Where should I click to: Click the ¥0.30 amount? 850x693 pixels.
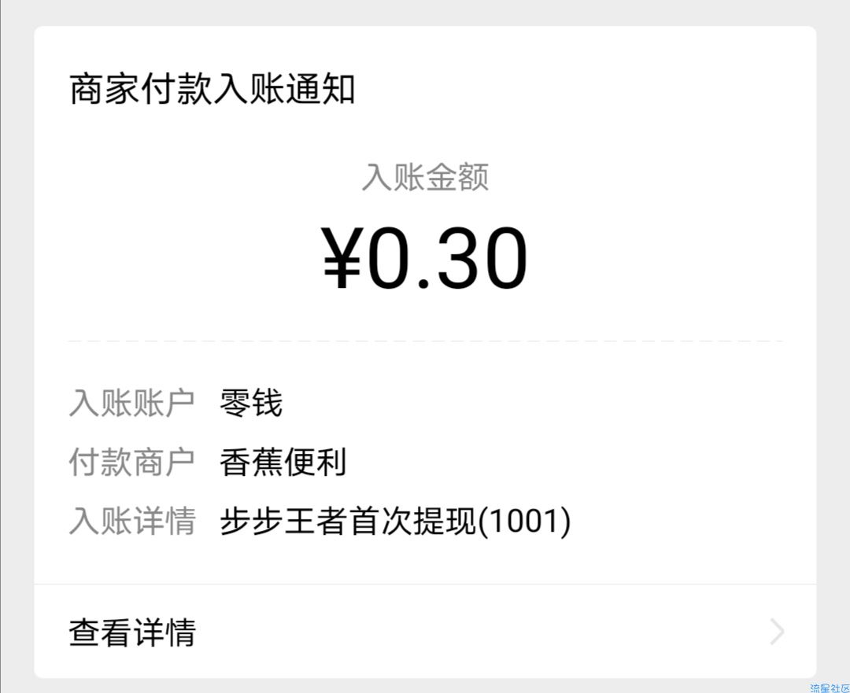pos(424,258)
